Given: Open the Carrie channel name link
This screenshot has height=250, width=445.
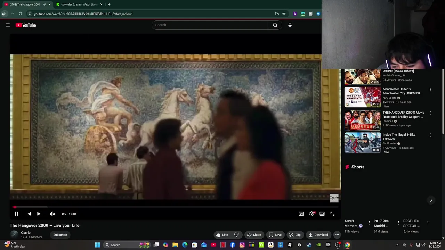Looking at the screenshot, I should pos(26,233).
